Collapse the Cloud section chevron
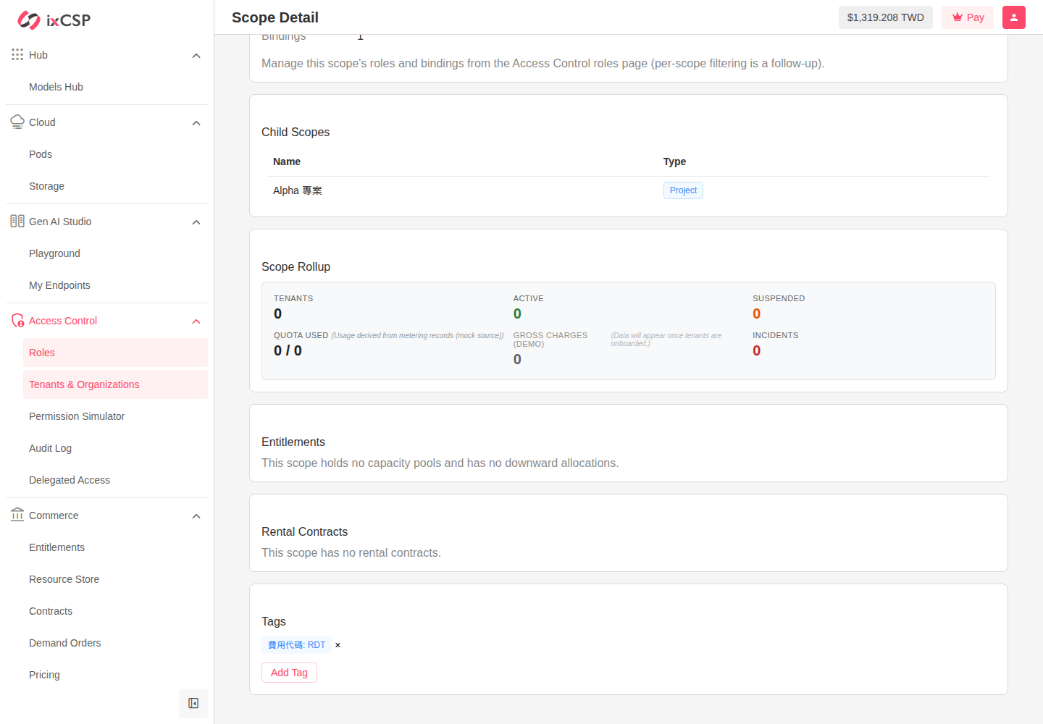Viewport: 1043px width, 724px height. tap(196, 123)
